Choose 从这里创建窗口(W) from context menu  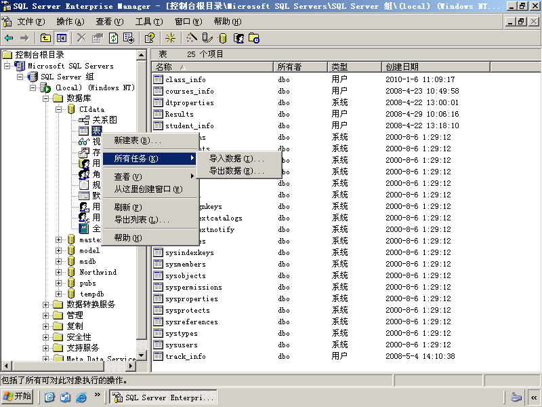pos(150,189)
